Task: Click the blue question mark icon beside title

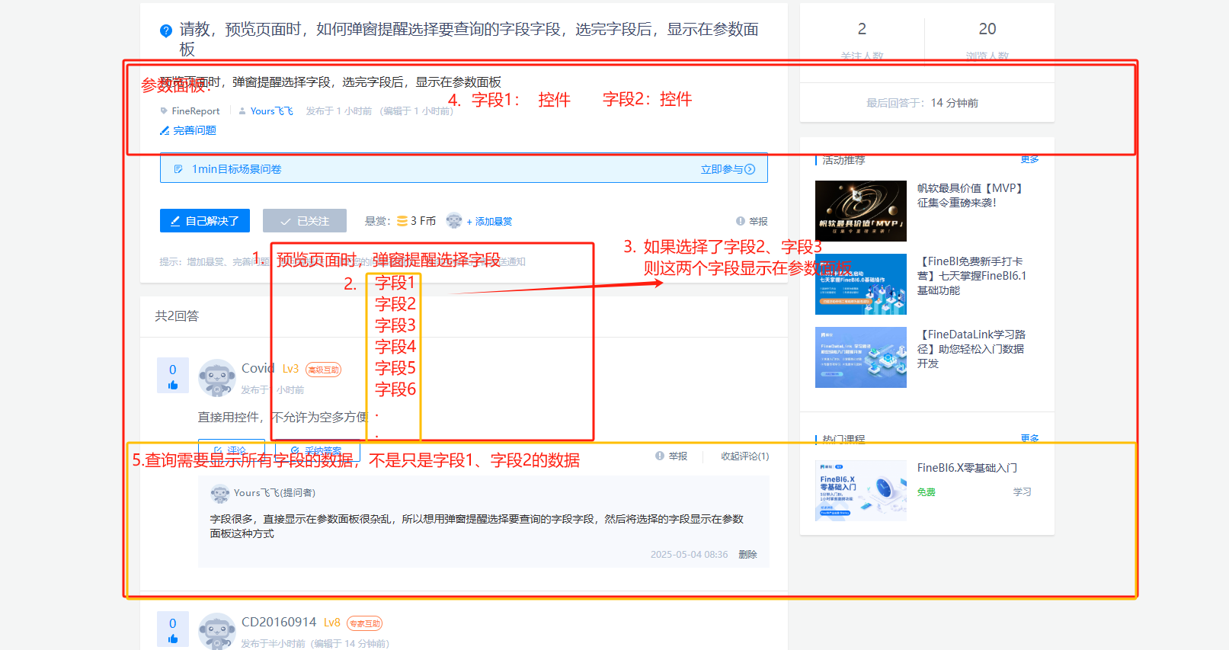Action: (x=165, y=30)
